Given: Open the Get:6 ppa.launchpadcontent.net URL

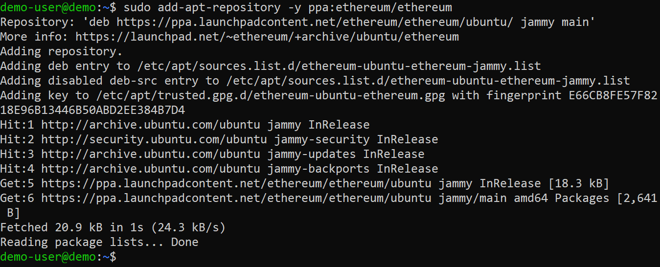Looking at the screenshot, I should coord(236,198).
